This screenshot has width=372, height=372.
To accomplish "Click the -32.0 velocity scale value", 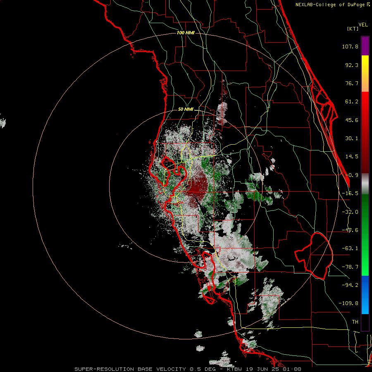I will (x=350, y=212).
